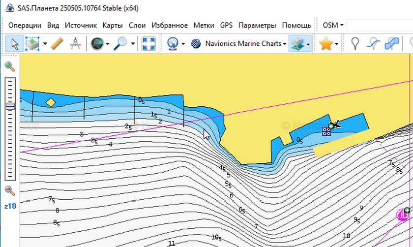The image size is (413, 247).
Task: Open the Метки menu
Action: [x=204, y=25]
